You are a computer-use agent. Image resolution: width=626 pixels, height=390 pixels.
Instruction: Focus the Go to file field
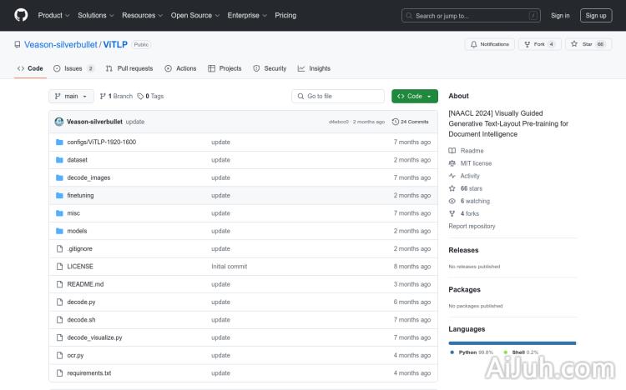[x=338, y=97]
